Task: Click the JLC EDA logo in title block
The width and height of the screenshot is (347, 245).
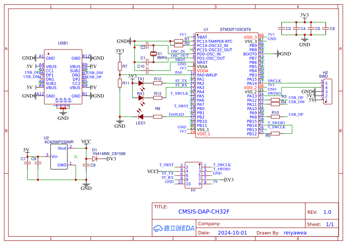Action: [174, 228]
